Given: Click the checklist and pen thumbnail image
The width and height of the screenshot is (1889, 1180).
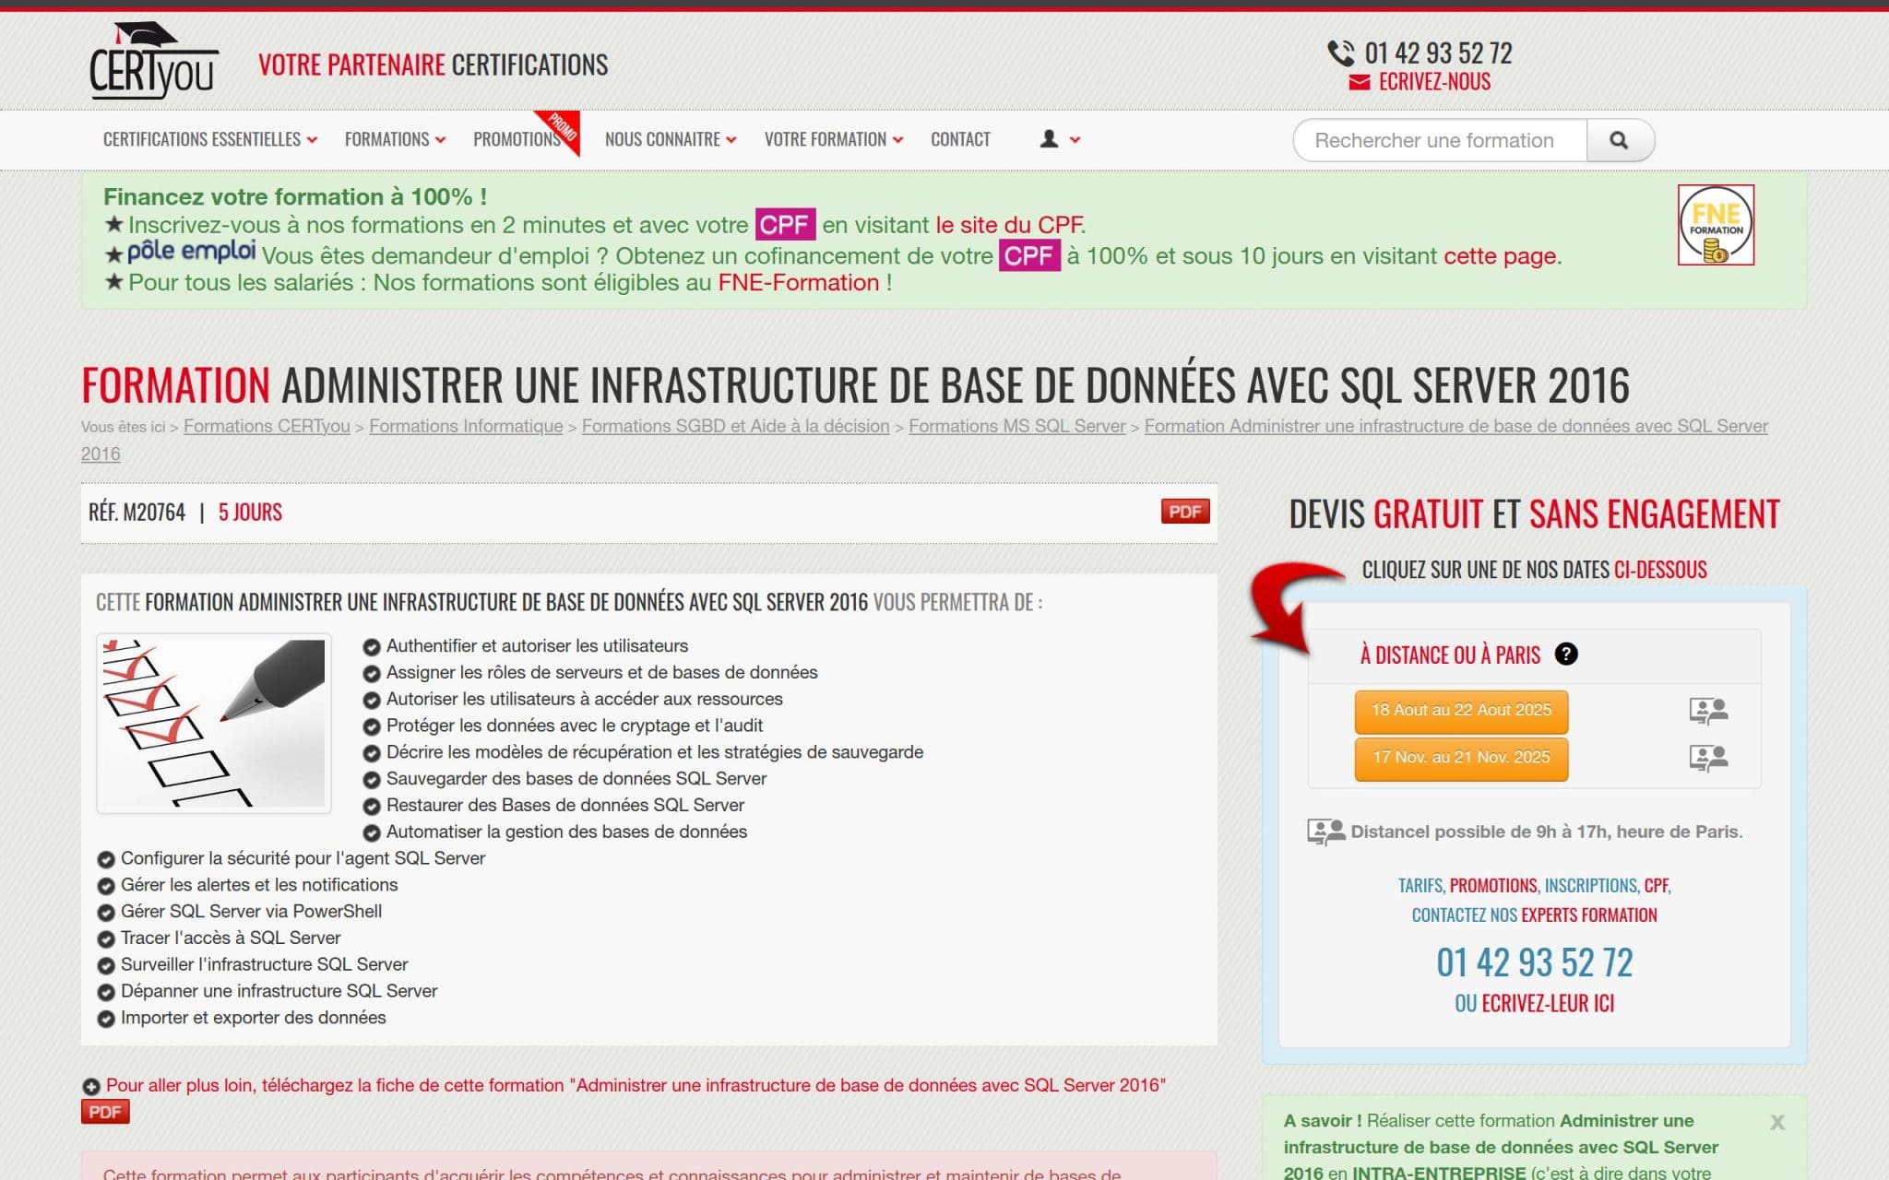Looking at the screenshot, I should coord(214,724).
